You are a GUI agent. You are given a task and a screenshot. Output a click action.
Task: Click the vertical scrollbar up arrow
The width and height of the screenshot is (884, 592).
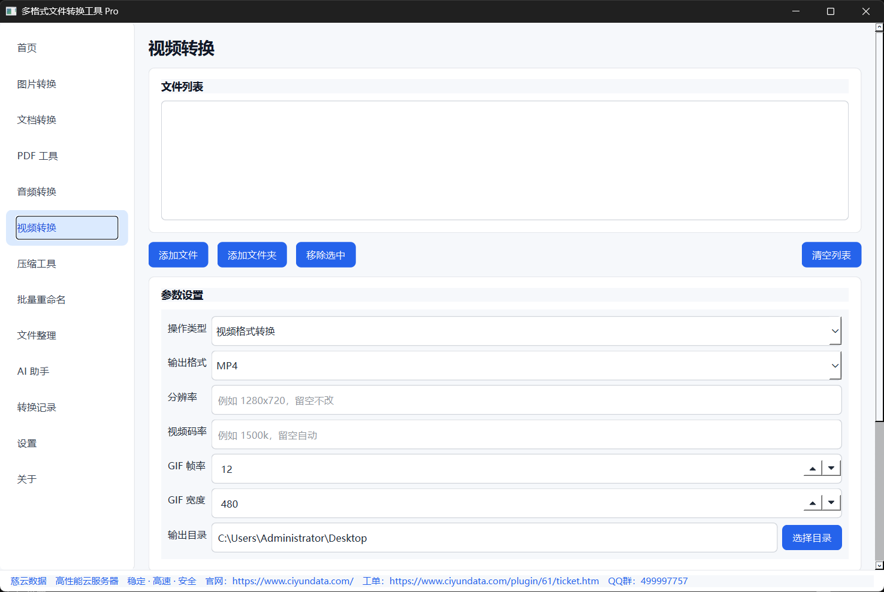[x=879, y=27]
